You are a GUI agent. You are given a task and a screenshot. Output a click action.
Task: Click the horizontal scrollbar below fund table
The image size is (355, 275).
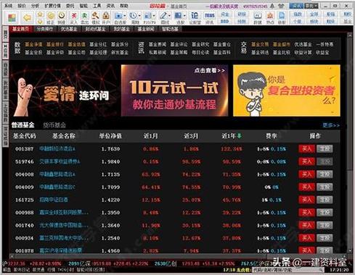pyautogui.click(x=178, y=256)
